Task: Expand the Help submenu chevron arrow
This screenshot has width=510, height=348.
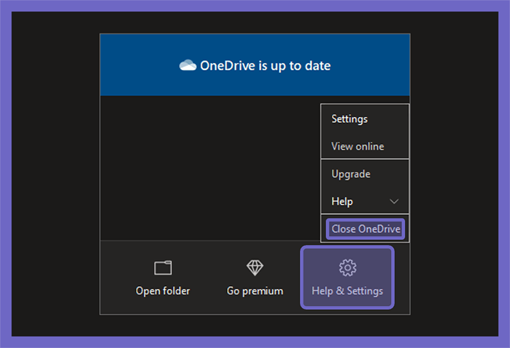Action: pyautogui.click(x=394, y=202)
